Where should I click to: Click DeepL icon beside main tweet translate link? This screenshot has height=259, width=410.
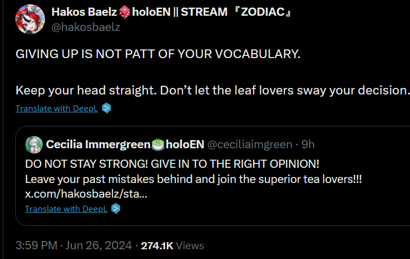pyautogui.click(x=106, y=108)
